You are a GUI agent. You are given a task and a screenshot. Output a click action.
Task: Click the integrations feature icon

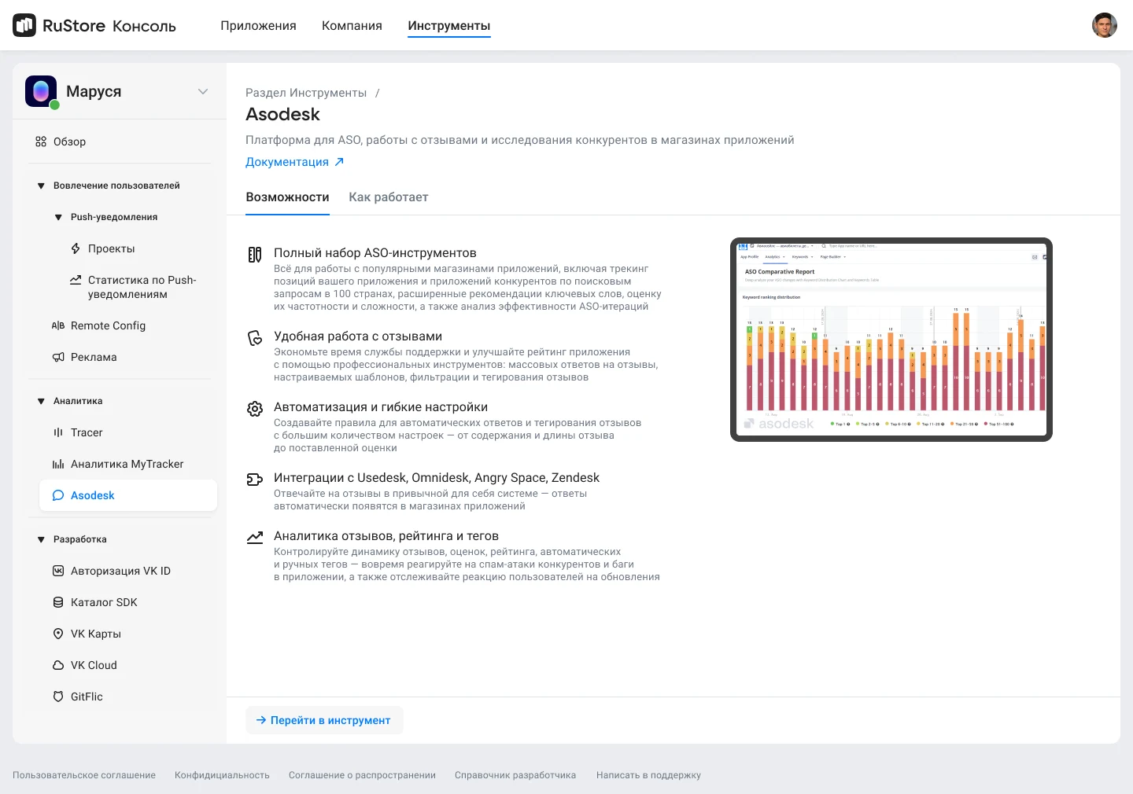255,480
